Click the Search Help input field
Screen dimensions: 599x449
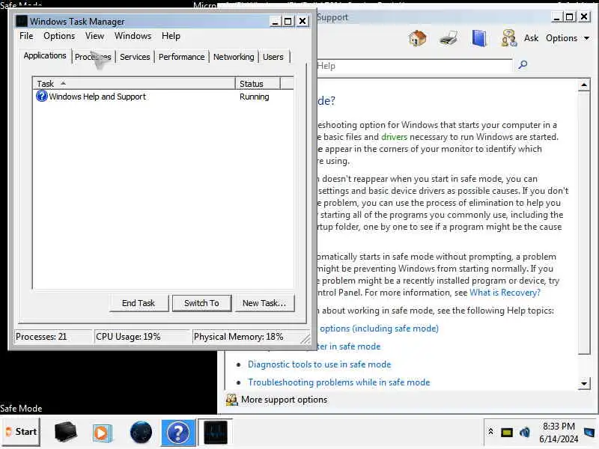[415, 66]
